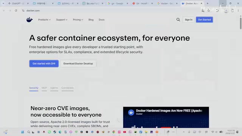Show hidden system tray icons
The width and height of the screenshot is (242, 136).
tap(184, 132)
